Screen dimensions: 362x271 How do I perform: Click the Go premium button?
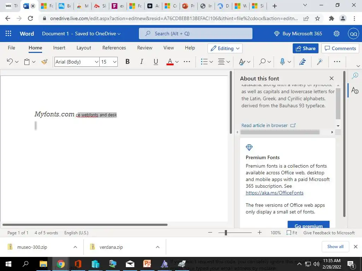point(308,225)
